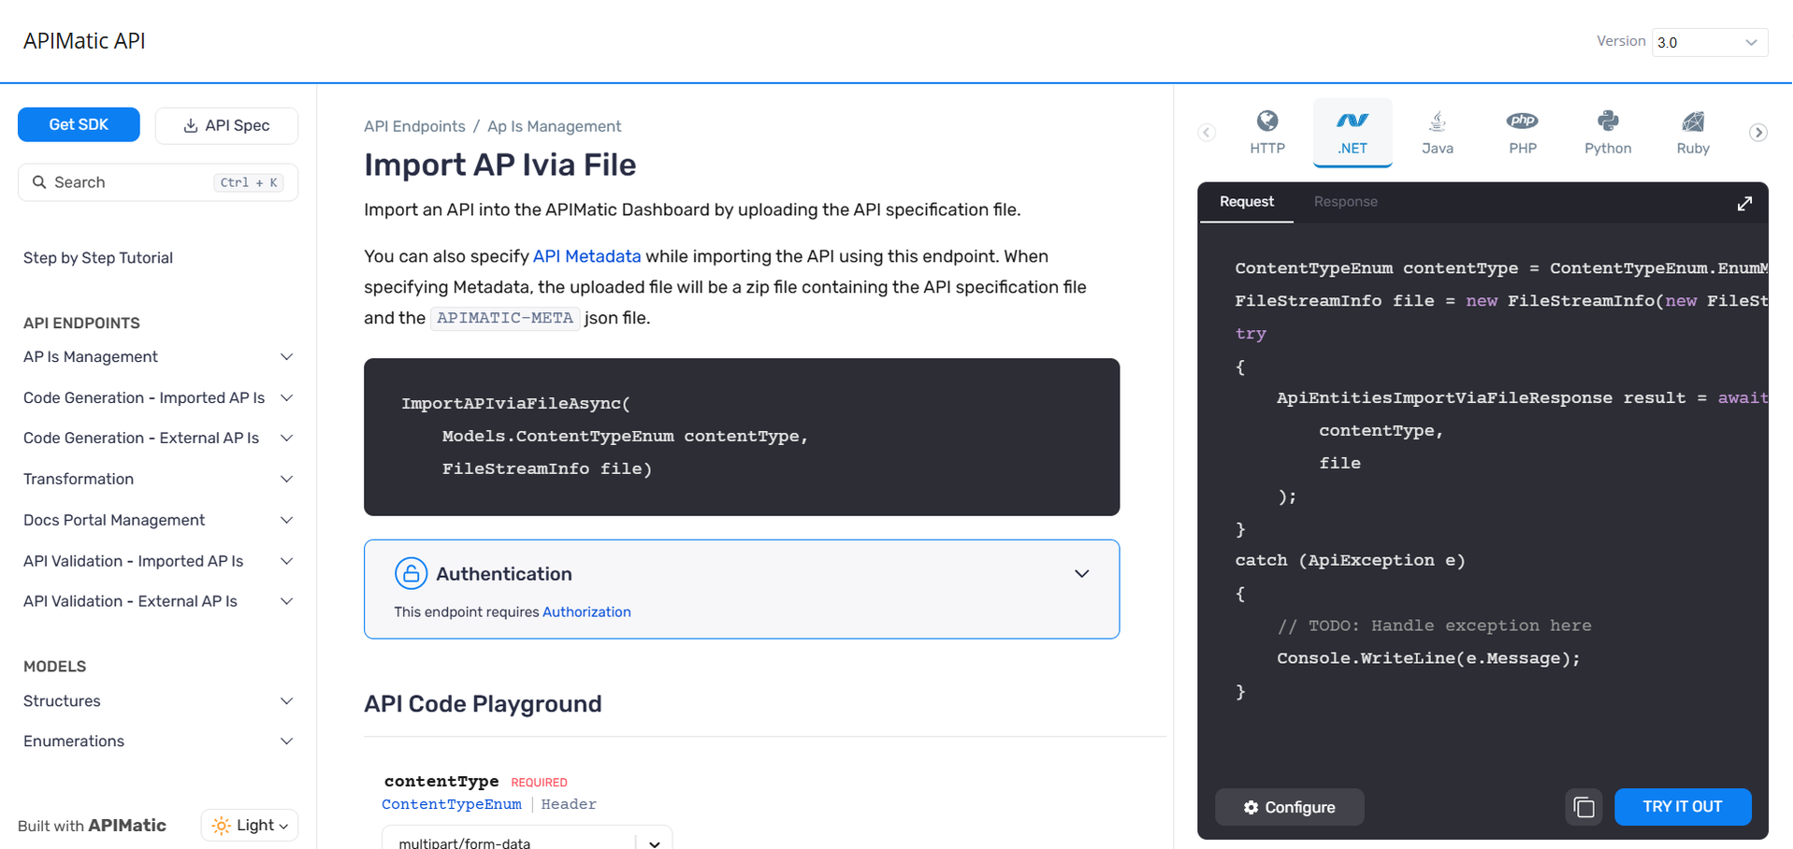Open the Version dropdown

1709,42
